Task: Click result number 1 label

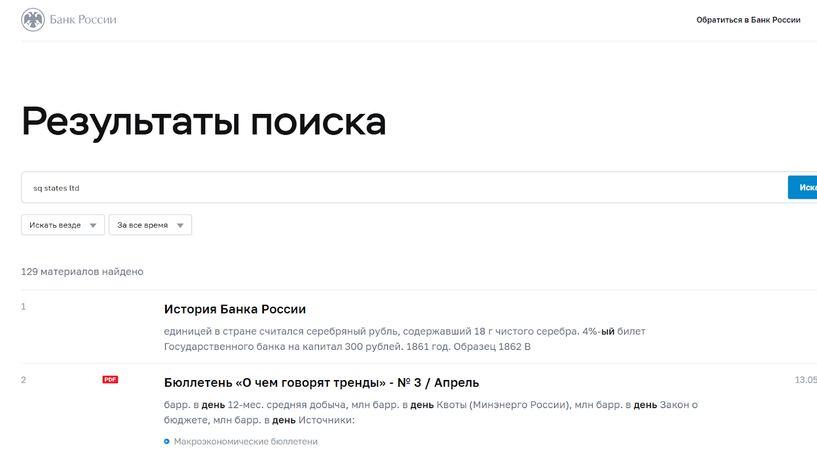Action: (x=23, y=306)
